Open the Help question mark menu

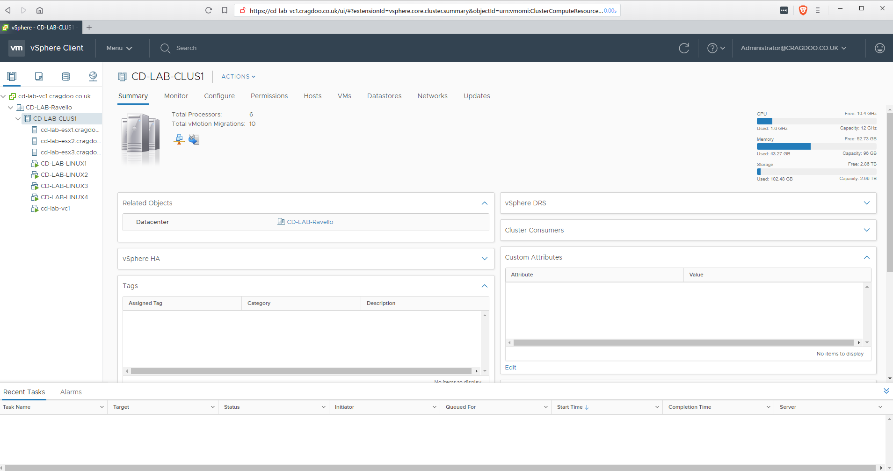(x=716, y=48)
